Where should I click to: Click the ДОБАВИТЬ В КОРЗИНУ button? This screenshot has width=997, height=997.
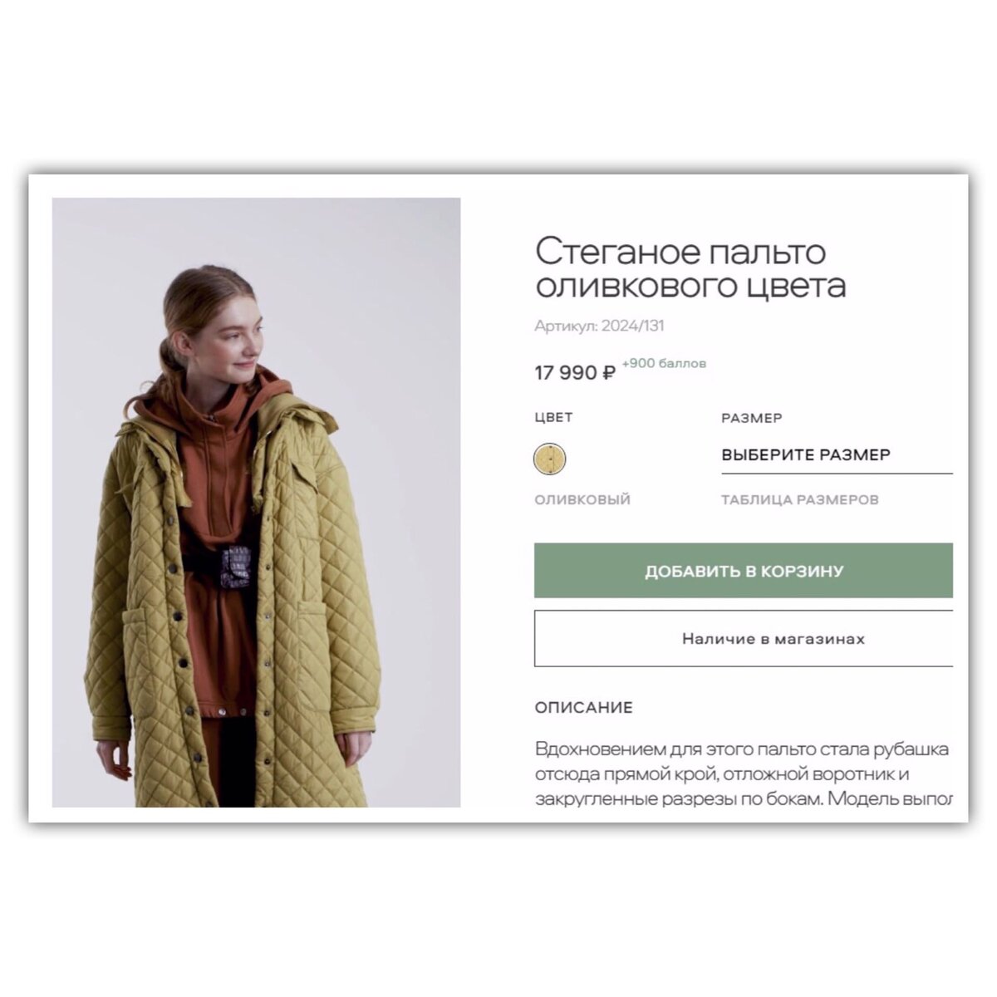(744, 571)
